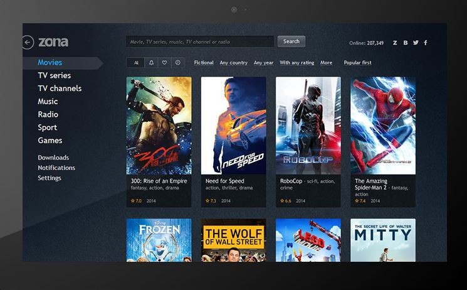Open the RoboCop poster
The image size is (467, 290).
(308, 126)
